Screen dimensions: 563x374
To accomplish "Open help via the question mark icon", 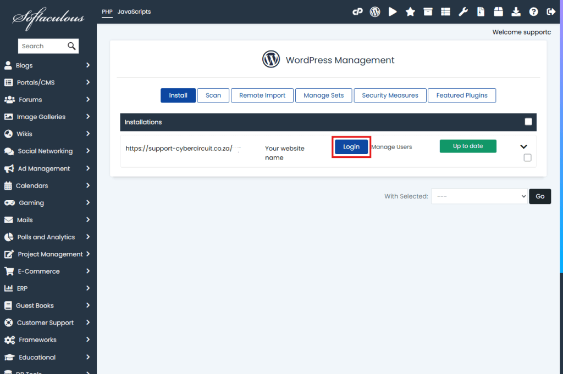I will pyautogui.click(x=533, y=12).
